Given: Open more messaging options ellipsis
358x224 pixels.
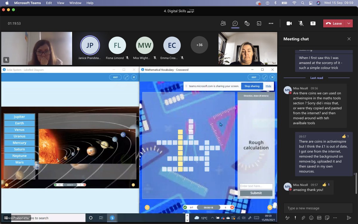Looking at the screenshot, I should point(335,218).
